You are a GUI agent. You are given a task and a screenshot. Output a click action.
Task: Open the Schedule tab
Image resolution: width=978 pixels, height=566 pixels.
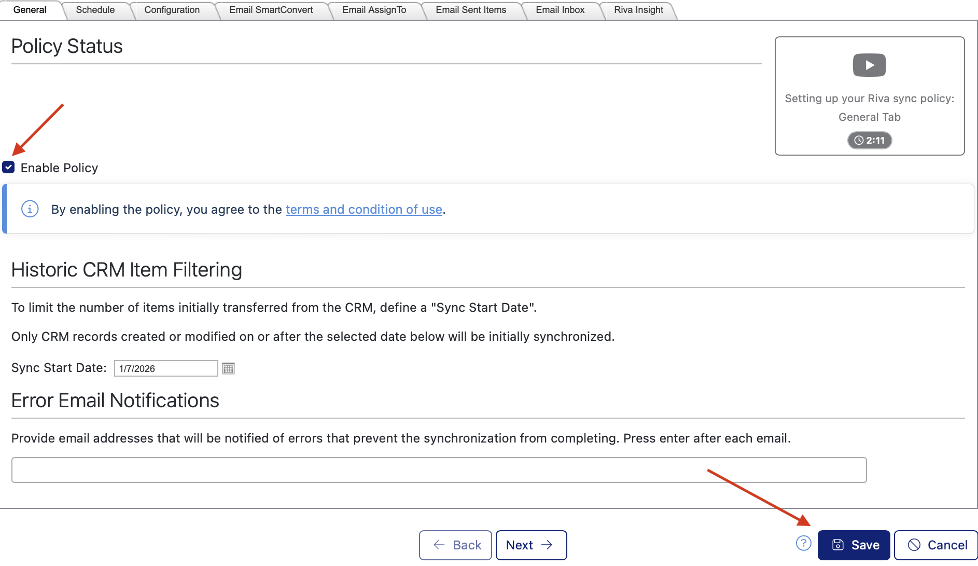[x=95, y=10]
